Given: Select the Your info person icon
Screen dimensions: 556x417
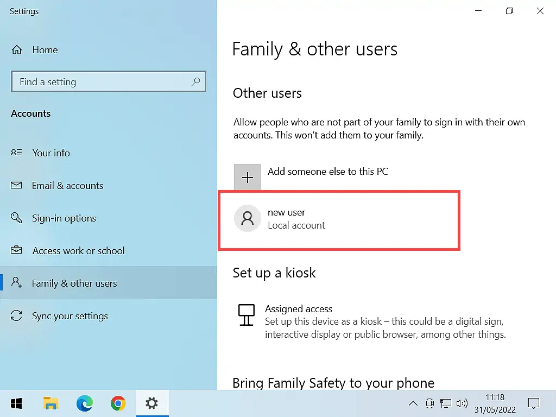Looking at the screenshot, I should coord(17,153).
